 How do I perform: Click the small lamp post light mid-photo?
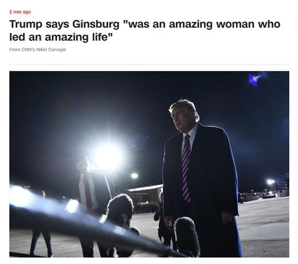[134, 176]
